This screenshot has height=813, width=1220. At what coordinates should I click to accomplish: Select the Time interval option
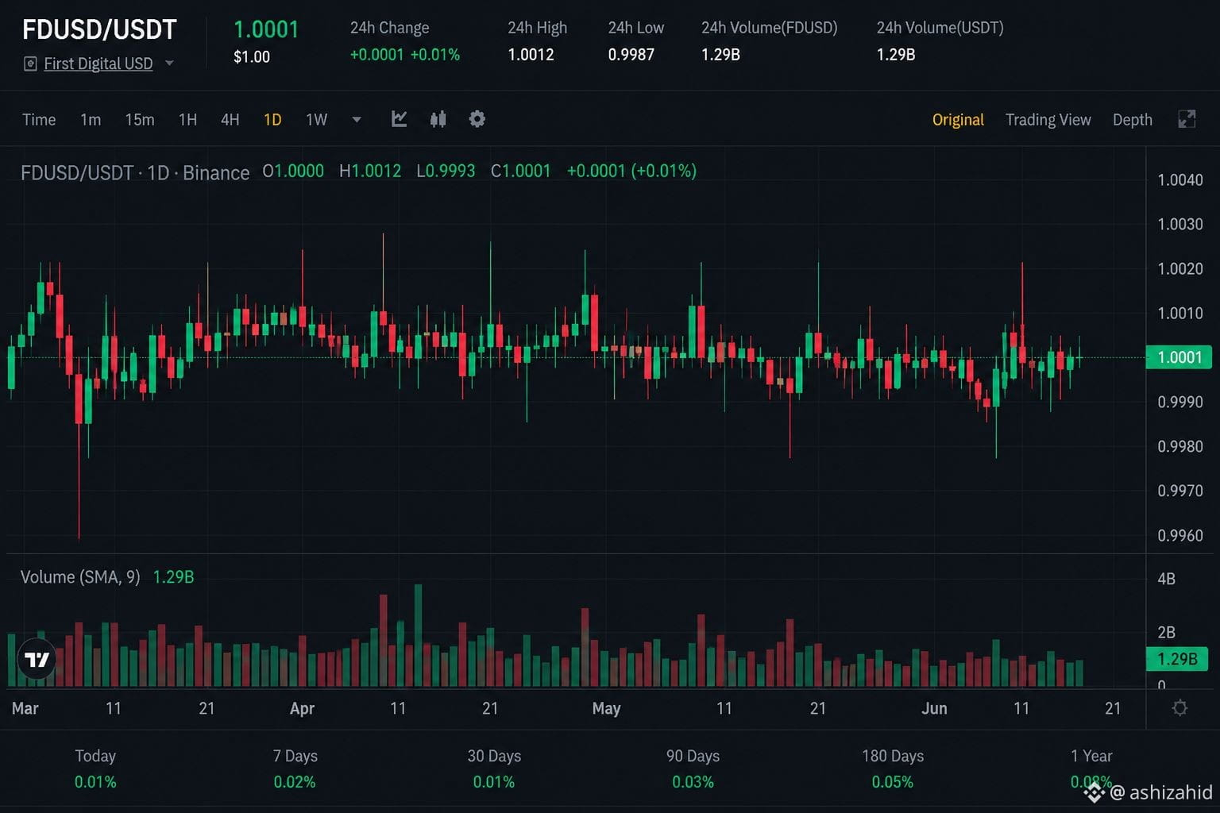pos(39,120)
